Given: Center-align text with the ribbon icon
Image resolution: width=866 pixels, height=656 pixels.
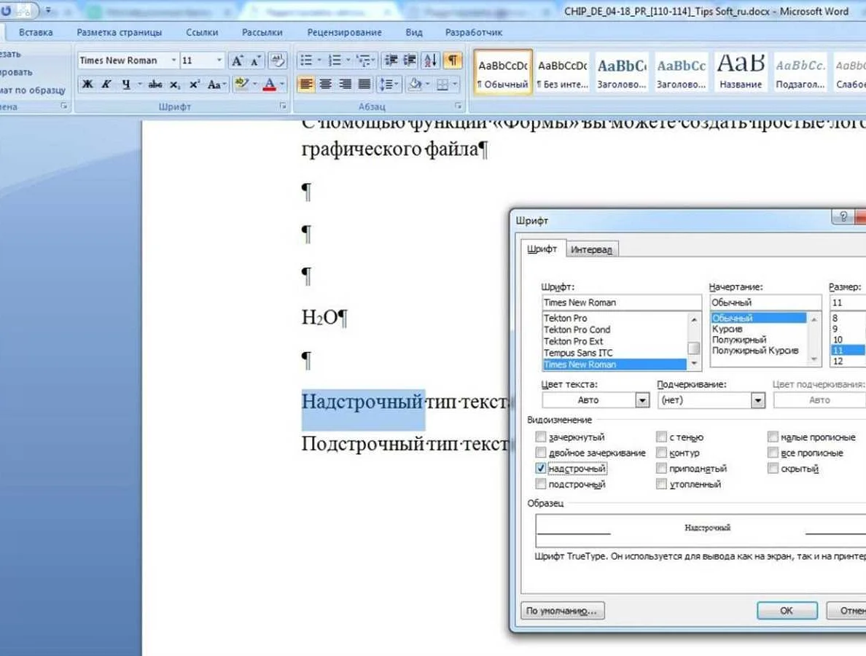Looking at the screenshot, I should tap(326, 85).
